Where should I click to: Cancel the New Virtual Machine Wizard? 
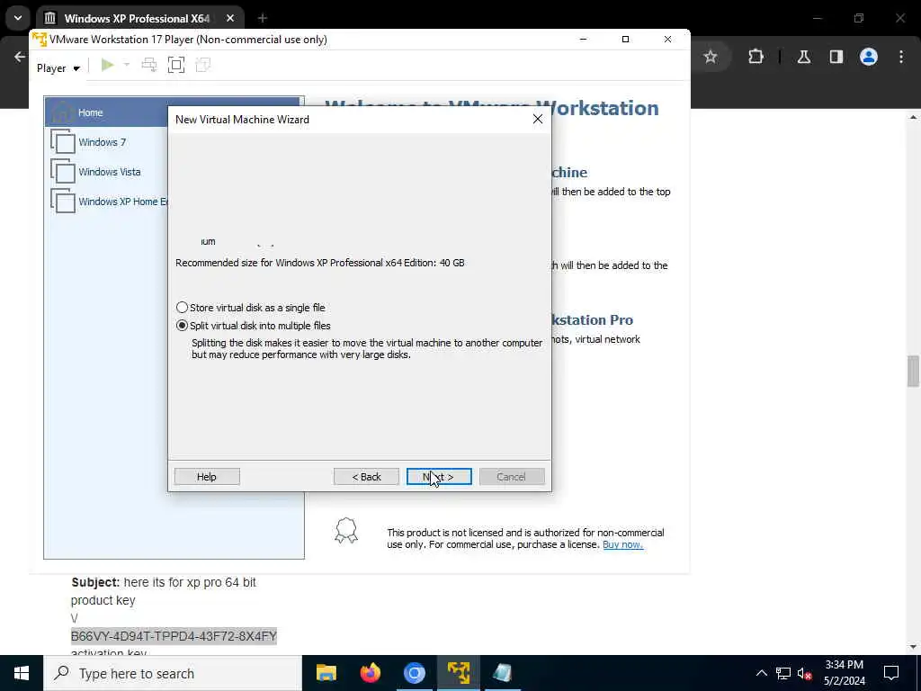(x=512, y=477)
